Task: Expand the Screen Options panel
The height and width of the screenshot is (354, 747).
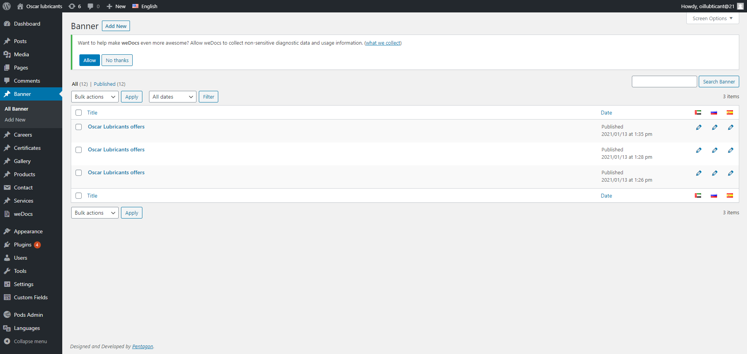Action: click(712, 18)
